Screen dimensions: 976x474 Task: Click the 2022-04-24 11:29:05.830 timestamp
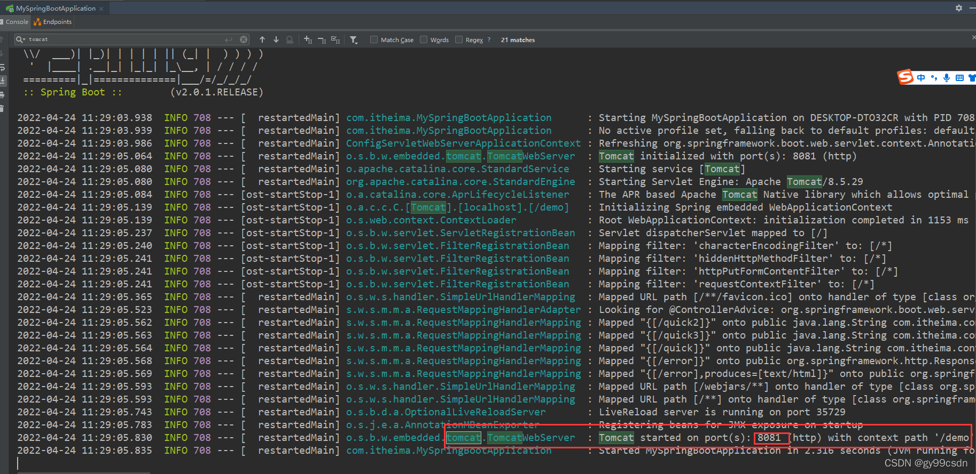(x=84, y=438)
